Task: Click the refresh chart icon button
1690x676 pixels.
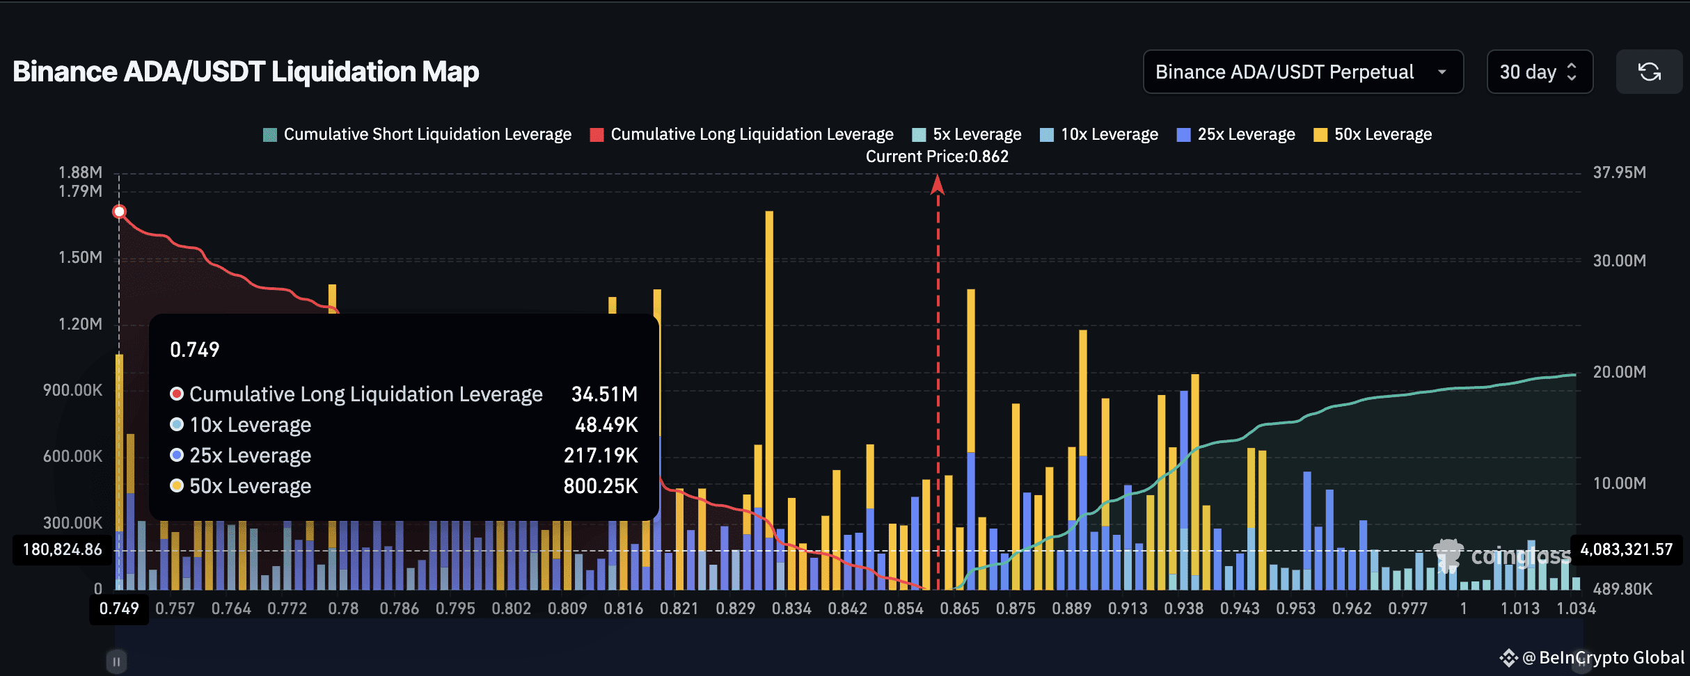Action: coord(1649,72)
